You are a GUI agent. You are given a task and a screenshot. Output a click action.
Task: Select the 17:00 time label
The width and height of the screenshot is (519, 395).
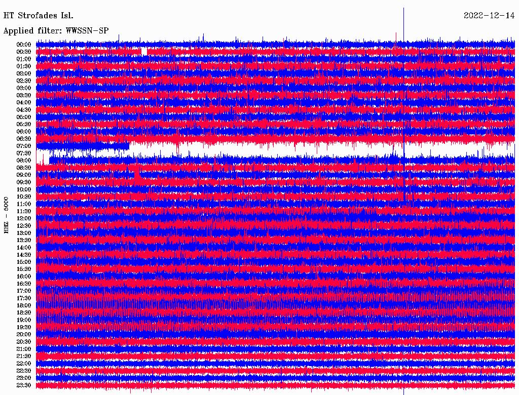pyautogui.click(x=24, y=291)
